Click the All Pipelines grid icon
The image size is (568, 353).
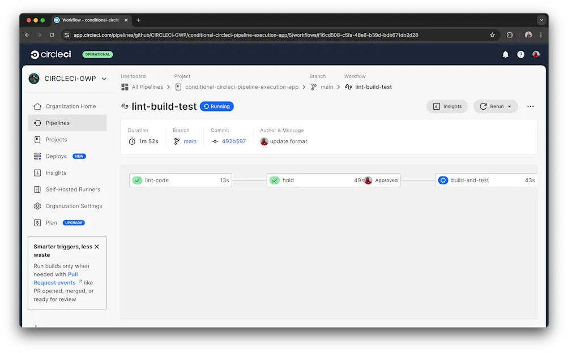coord(125,87)
